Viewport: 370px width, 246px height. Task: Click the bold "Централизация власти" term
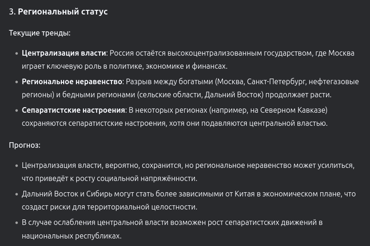coord(64,53)
